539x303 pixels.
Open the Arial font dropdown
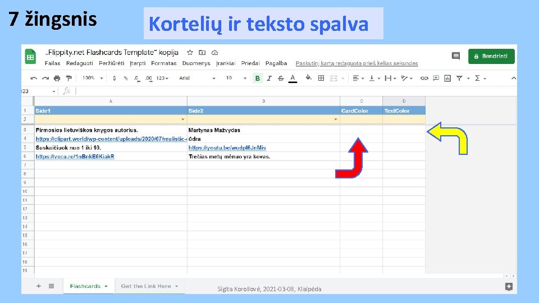[x=197, y=79]
